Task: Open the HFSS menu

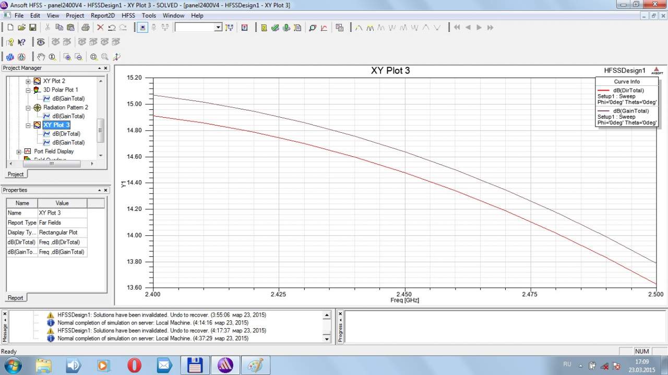Action: [128, 16]
